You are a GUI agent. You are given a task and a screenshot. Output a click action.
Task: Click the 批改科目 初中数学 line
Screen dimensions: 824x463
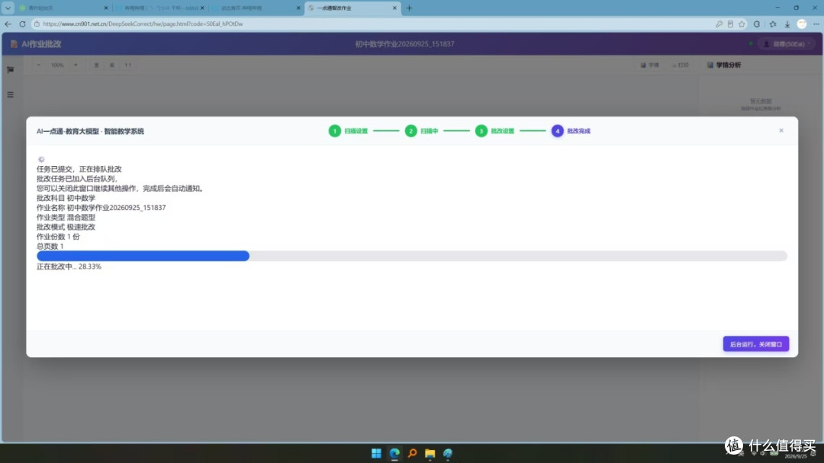pos(66,198)
